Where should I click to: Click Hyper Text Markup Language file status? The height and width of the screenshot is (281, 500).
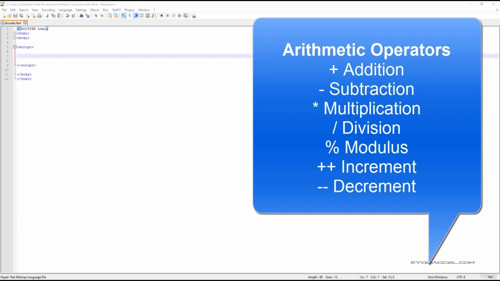pyautogui.click(x=23, y=277)
